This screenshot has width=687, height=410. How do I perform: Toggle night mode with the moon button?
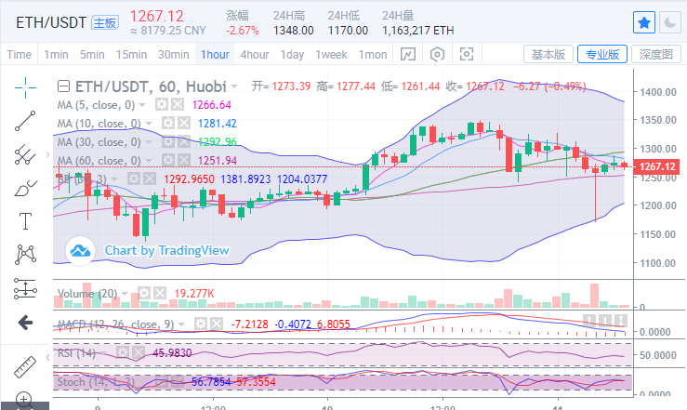669,20
